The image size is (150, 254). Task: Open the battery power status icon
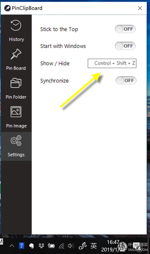tap(51, 246)
